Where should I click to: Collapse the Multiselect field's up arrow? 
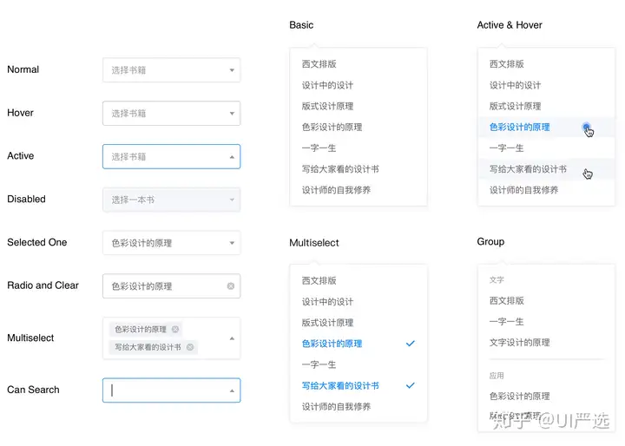pyautogui.click(x=232, y=338)
